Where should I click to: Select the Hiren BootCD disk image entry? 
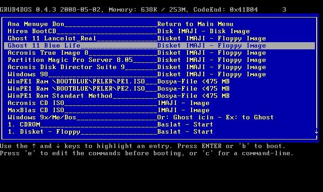coord(159,31)
